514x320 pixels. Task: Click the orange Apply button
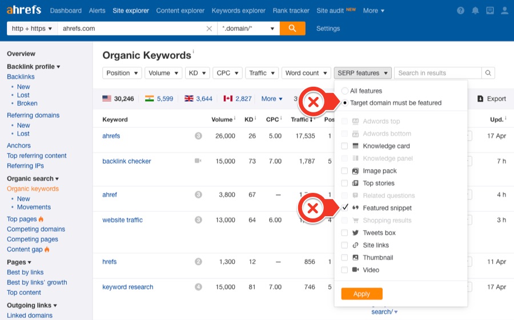(362, 294)
